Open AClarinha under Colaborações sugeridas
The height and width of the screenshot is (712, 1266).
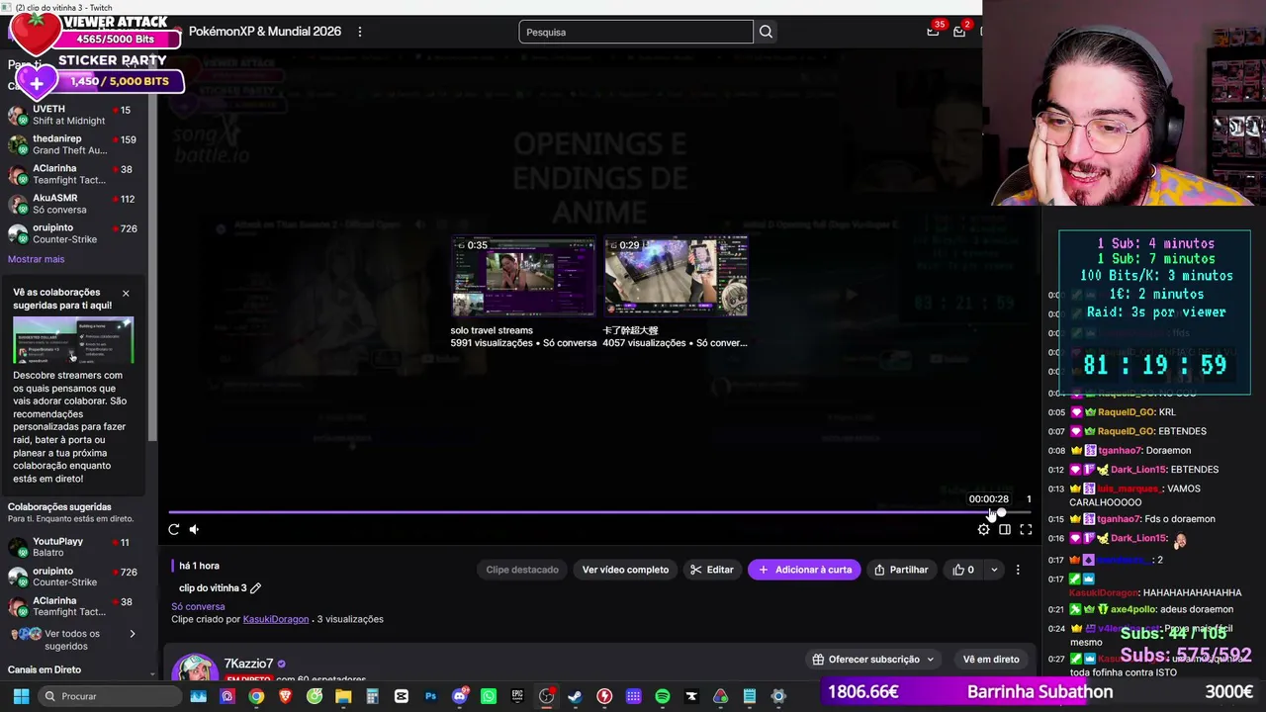point(73,606)
